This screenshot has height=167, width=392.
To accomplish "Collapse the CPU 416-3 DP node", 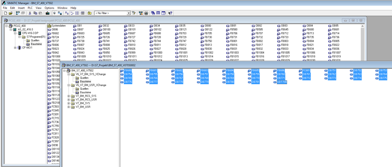I will (x=15, y=33).
